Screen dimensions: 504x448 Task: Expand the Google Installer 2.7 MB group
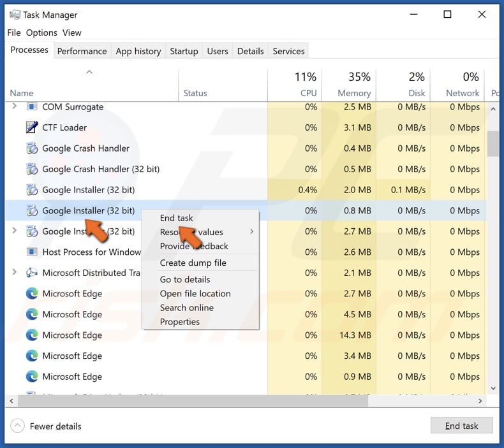(x=14, y=231)
